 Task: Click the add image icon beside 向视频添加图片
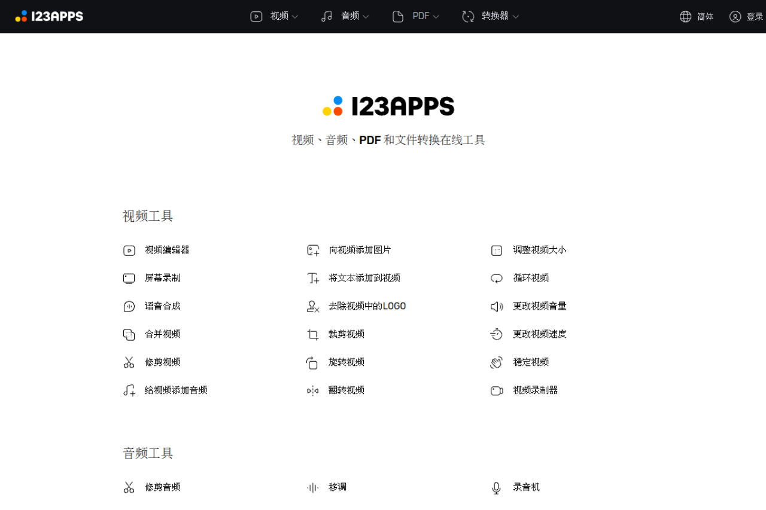pos(313,251)
